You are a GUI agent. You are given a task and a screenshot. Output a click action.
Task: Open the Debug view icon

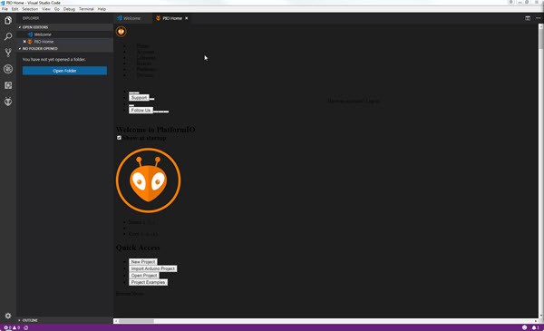(8, 69)
